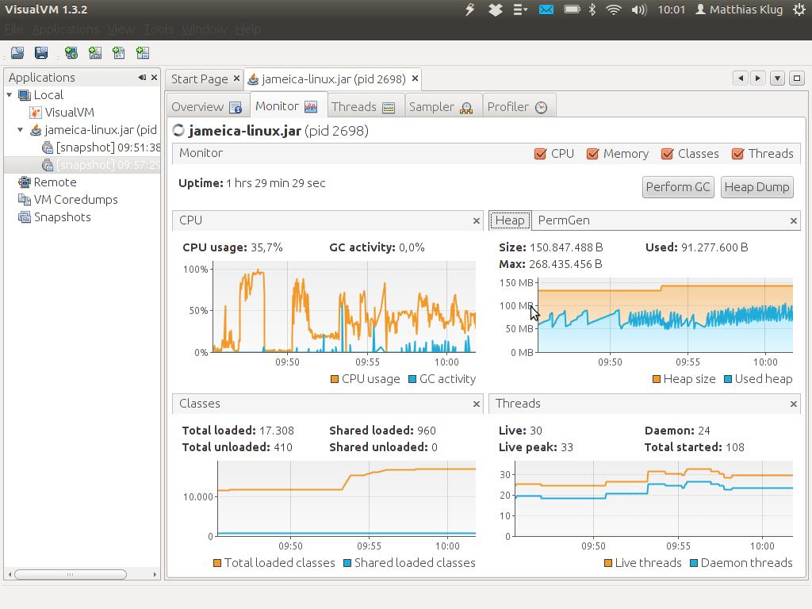Image resolution: width=812 pixels, height=609 pixels.
Task: Click the volume icon in the top panel
Action: 638,10
